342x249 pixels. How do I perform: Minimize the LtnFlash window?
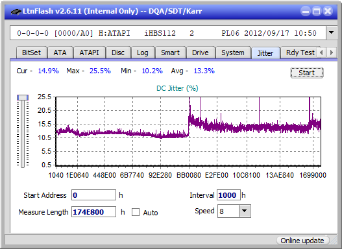(306, 11)
